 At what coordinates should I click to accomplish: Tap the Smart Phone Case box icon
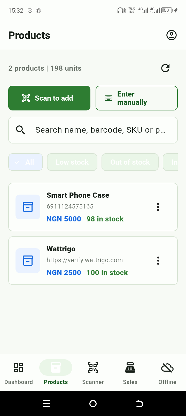28,207
